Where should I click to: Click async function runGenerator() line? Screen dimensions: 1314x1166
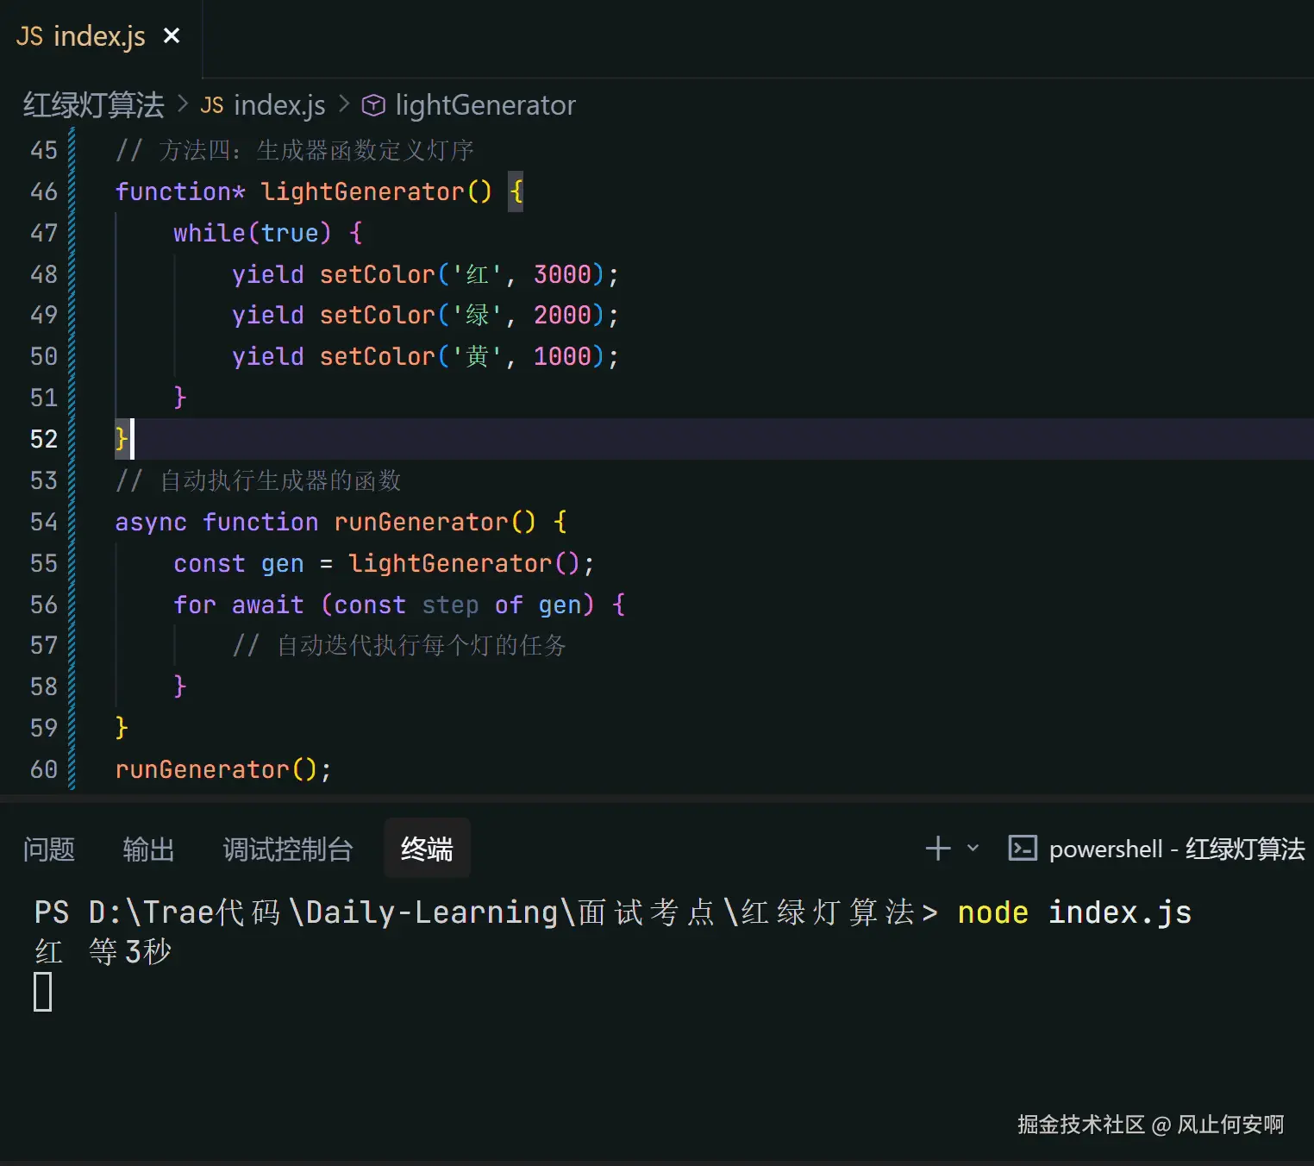341,522
